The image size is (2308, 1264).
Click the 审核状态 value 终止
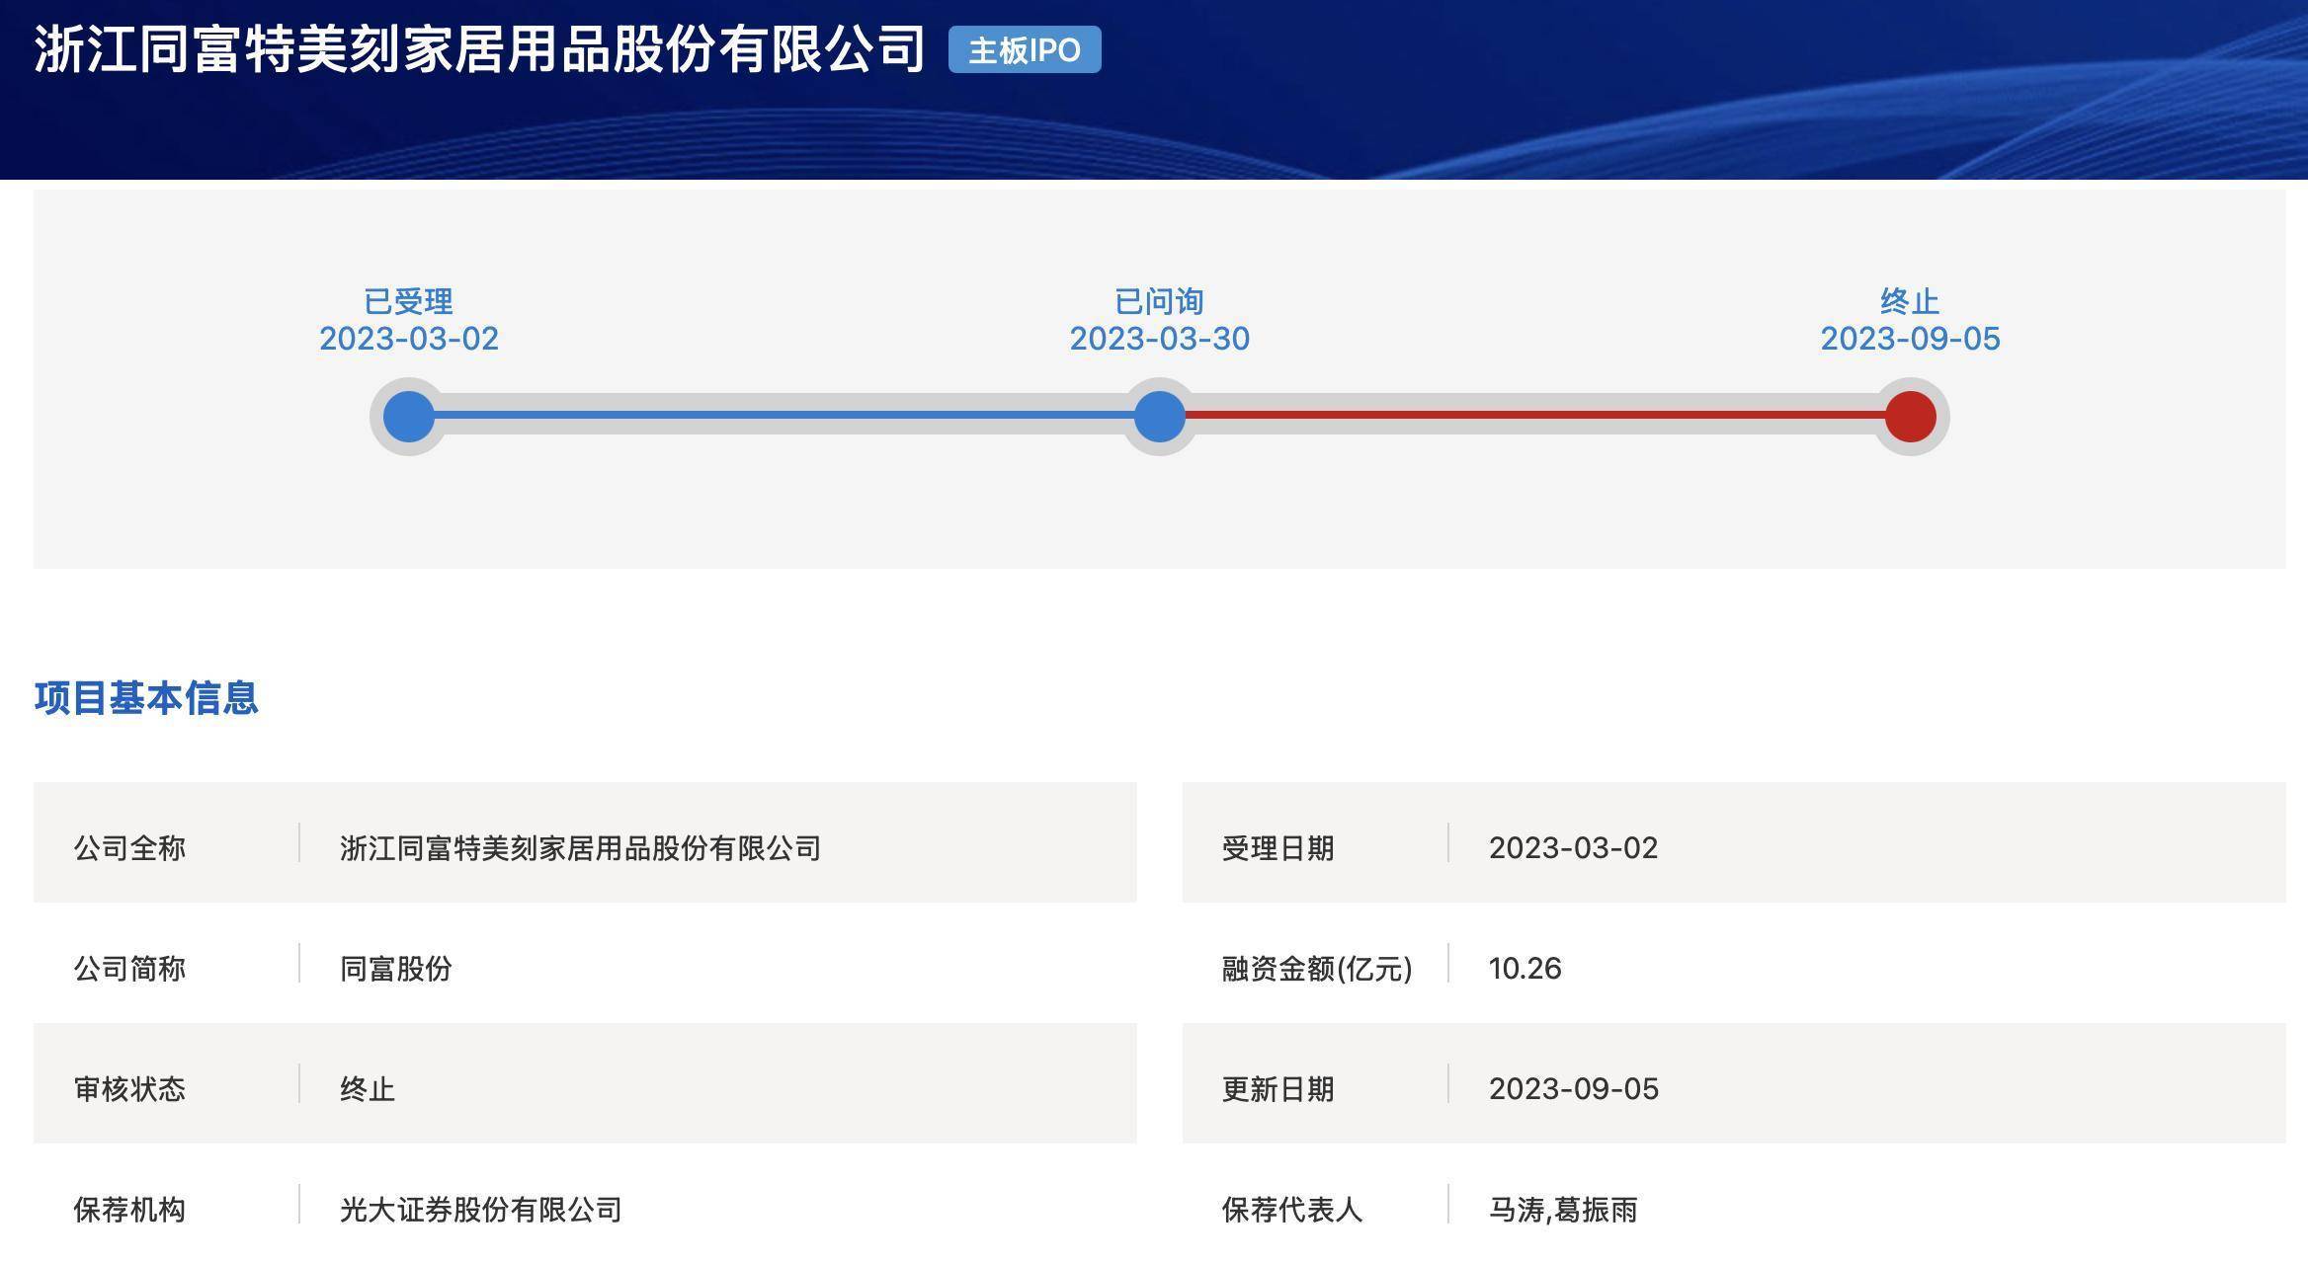[x=368, y=1089]
